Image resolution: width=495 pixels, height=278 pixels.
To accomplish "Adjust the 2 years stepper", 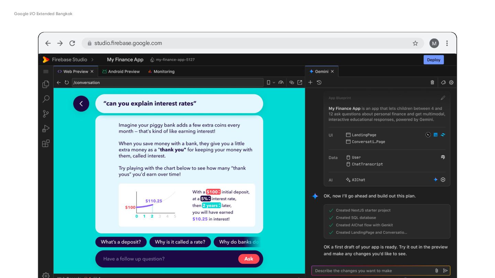I will [x=211, y=206].
